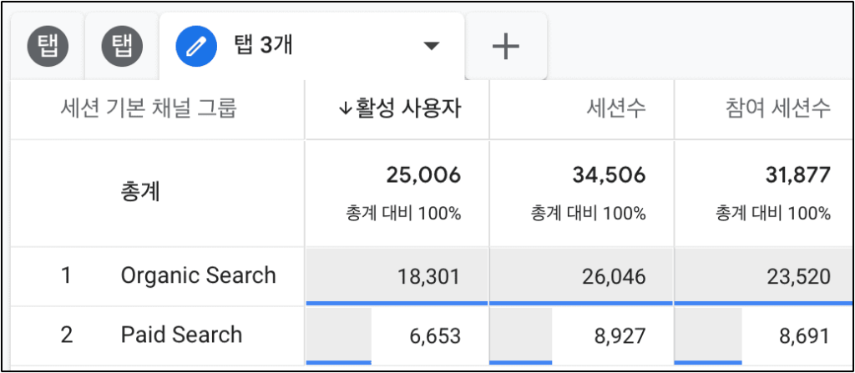This screenshot has width=855, height=373.
Task: Select the Organic Search row label
Action: (x=199, y=275)
